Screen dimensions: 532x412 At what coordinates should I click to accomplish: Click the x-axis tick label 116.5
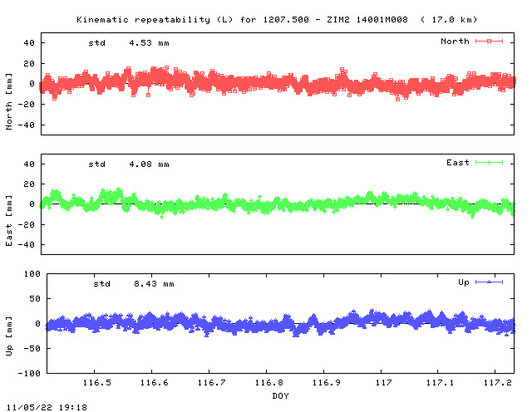97,383
